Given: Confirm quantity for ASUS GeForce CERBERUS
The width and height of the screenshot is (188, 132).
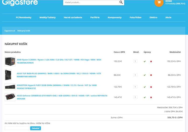Looking at the screenshot, I should point(145,97).
